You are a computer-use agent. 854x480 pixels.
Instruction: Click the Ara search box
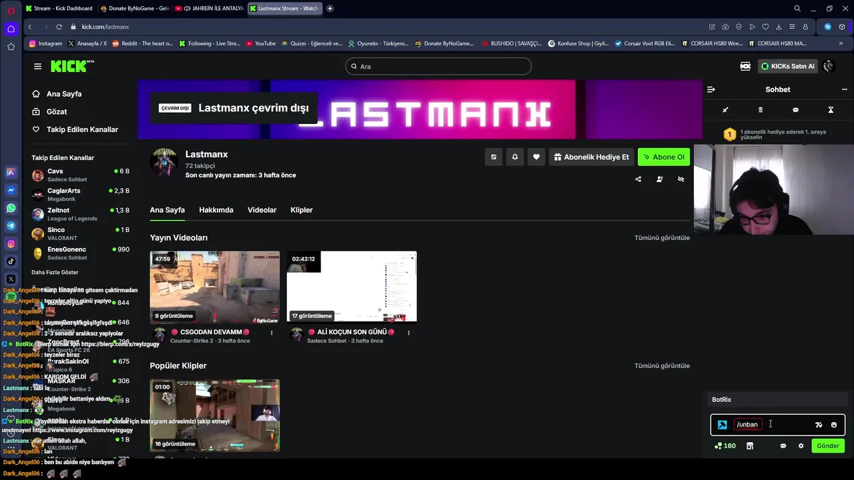(x=438, y=66)
